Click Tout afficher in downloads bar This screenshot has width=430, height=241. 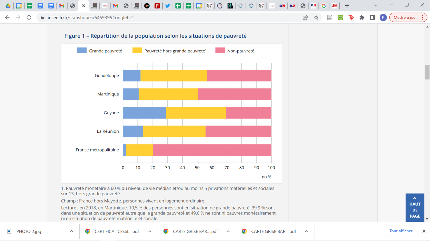(x=401, y=231)
